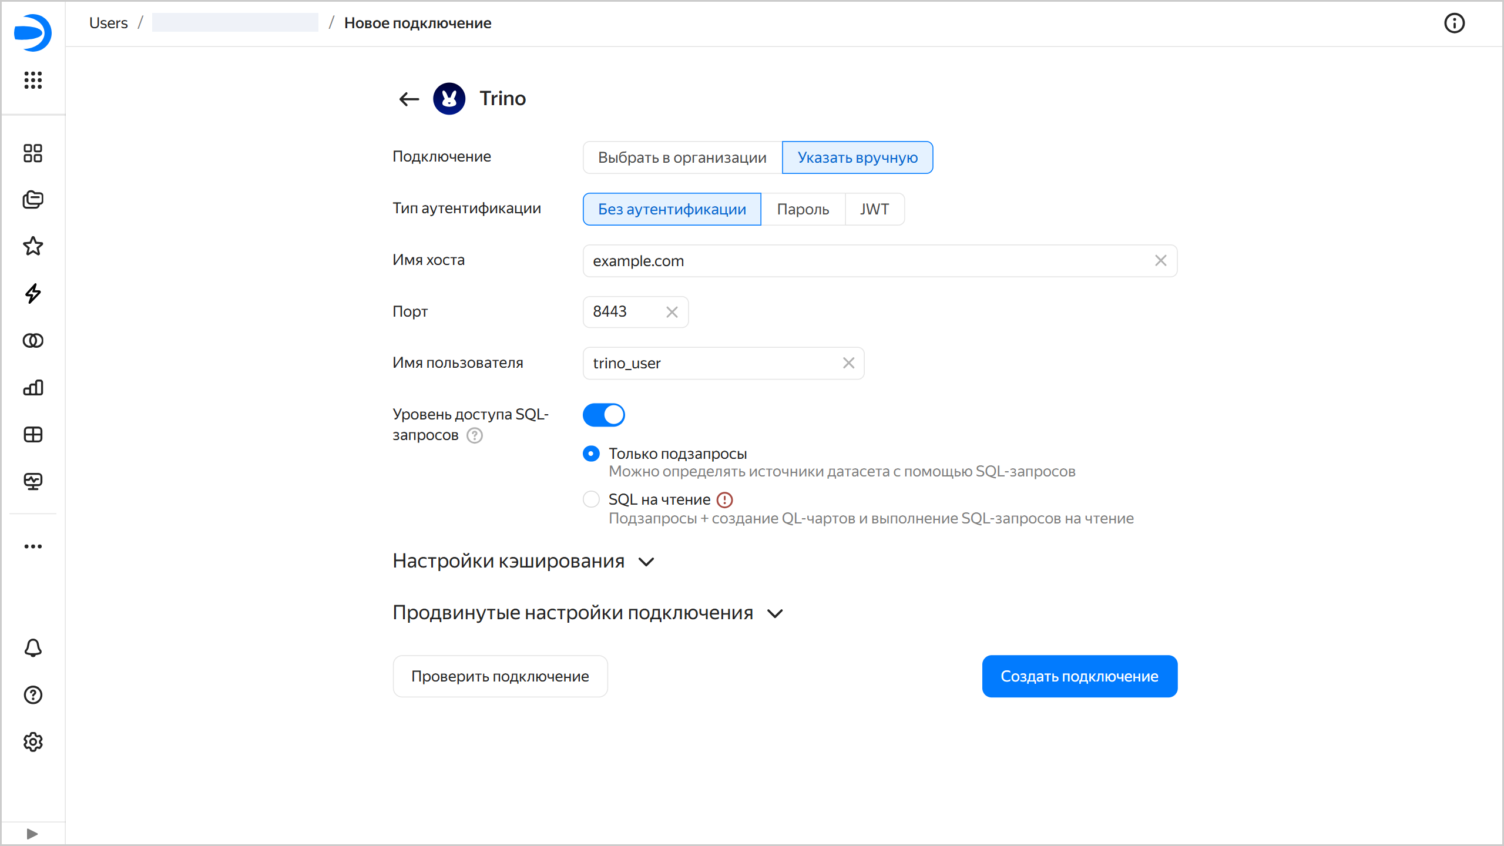Click Проверить подключение button

tap(500, 676)
